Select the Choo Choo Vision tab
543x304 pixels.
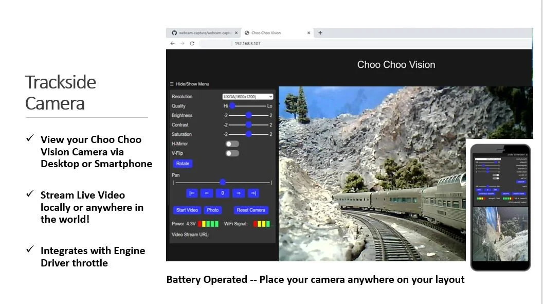[x=277, y=33]
